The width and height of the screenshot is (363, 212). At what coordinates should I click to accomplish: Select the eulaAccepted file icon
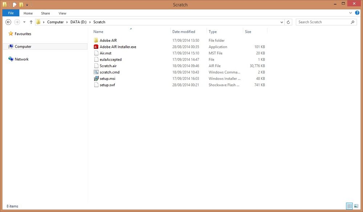[96, 60]
